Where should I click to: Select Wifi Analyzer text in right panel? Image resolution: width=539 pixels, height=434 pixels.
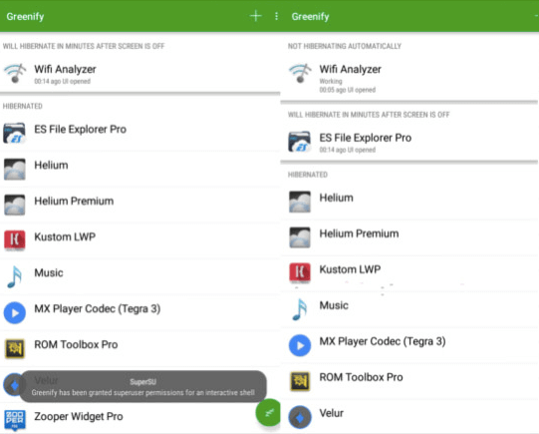[x=351, y=69]
